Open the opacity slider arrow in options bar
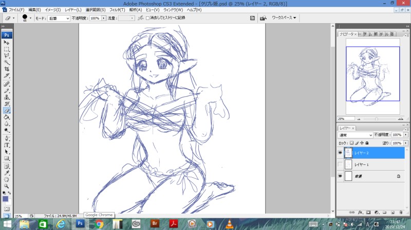The image size is (411, 230). pyautogui.click(x=104, y=18)
